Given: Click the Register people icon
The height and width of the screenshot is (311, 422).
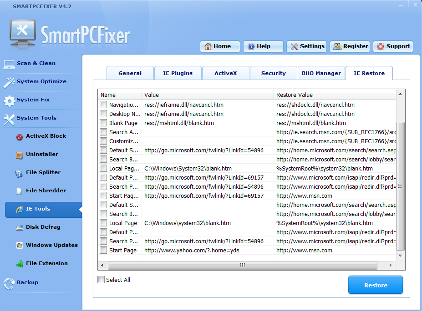Looking at the screenshot, I should [x=337, y=46].
